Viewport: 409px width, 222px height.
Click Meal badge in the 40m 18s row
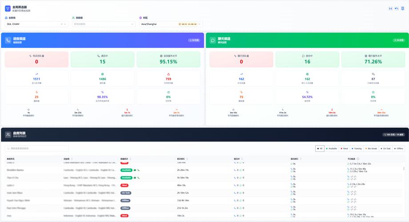tap(124, 186)
